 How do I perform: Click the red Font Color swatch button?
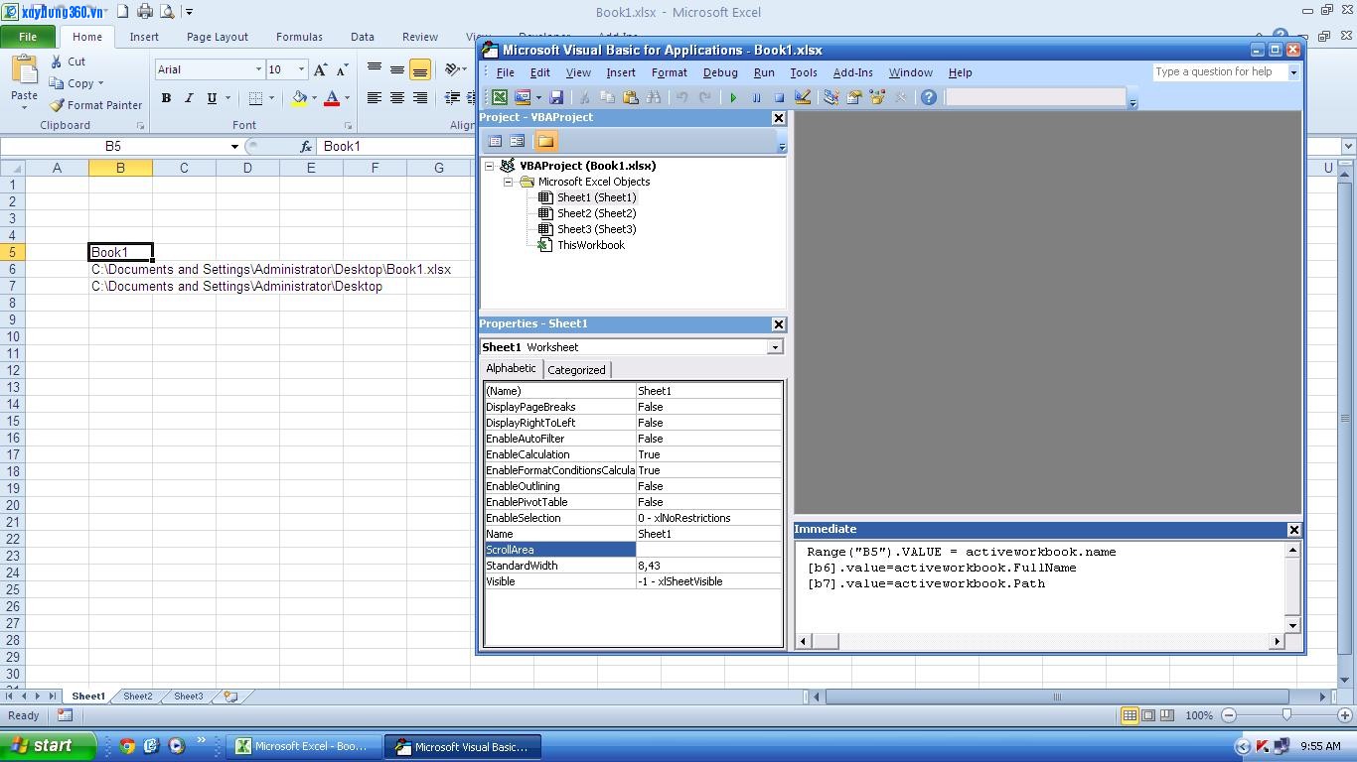click(x=331, y=98)
